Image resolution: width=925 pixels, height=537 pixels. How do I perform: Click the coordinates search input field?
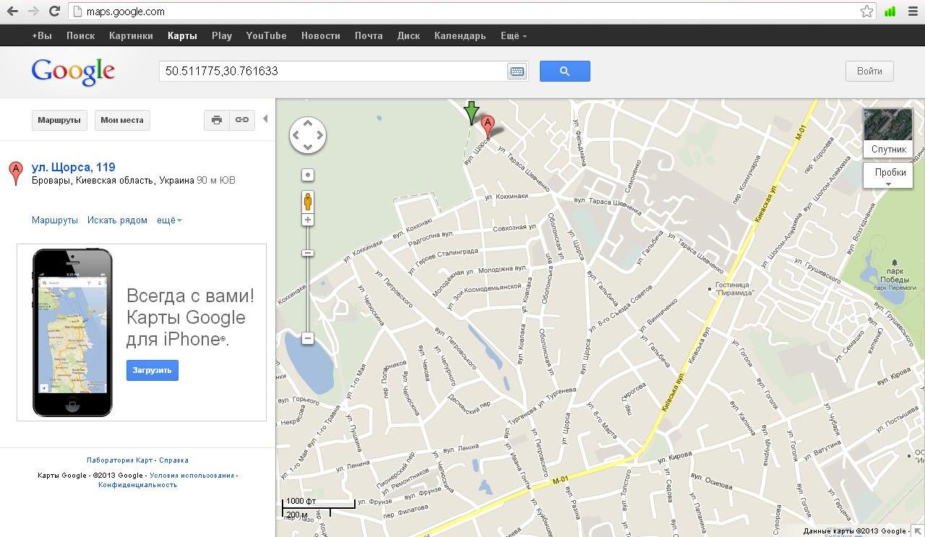pos(332,71)
